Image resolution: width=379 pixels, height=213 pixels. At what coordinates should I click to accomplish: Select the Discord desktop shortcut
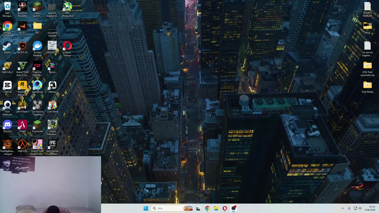pyautogui.click(x=7, y=127)
